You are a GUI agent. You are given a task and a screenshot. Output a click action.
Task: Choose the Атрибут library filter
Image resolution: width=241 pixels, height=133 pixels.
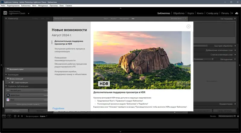(x=114, y=19)
